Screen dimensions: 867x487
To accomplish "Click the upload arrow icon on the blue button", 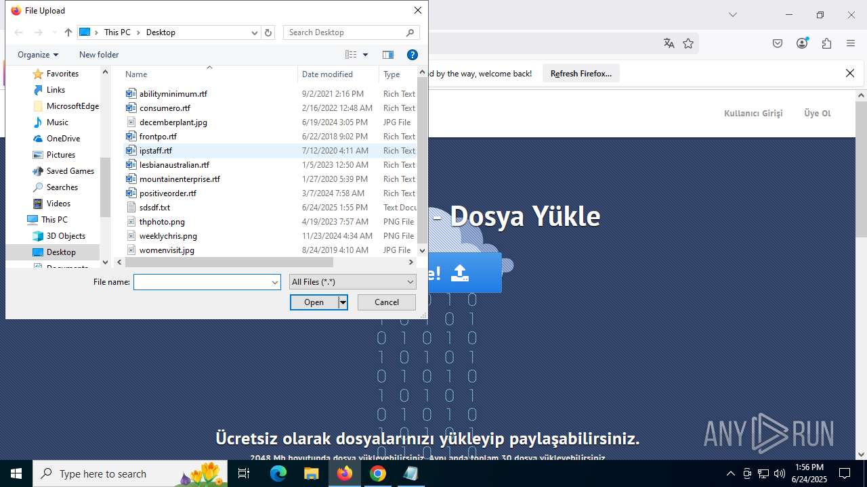I will coord(460,273).
